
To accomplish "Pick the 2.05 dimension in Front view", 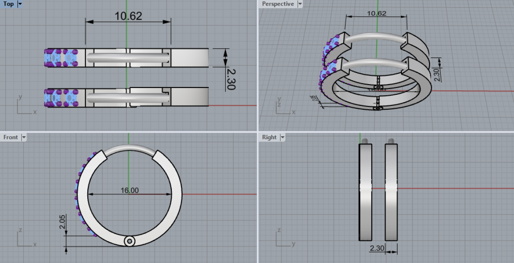I will (63, 223).
